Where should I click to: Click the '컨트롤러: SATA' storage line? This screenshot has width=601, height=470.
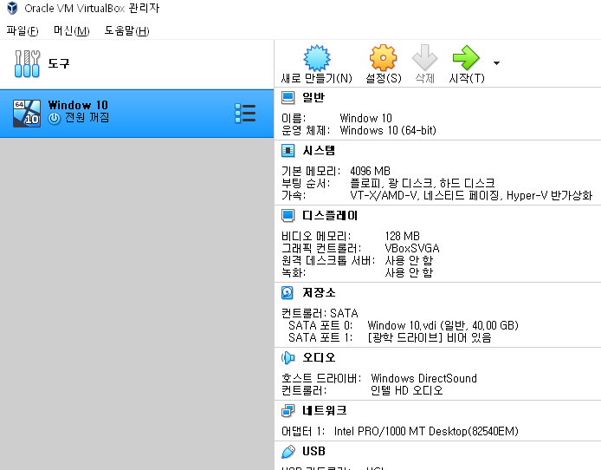320,313
